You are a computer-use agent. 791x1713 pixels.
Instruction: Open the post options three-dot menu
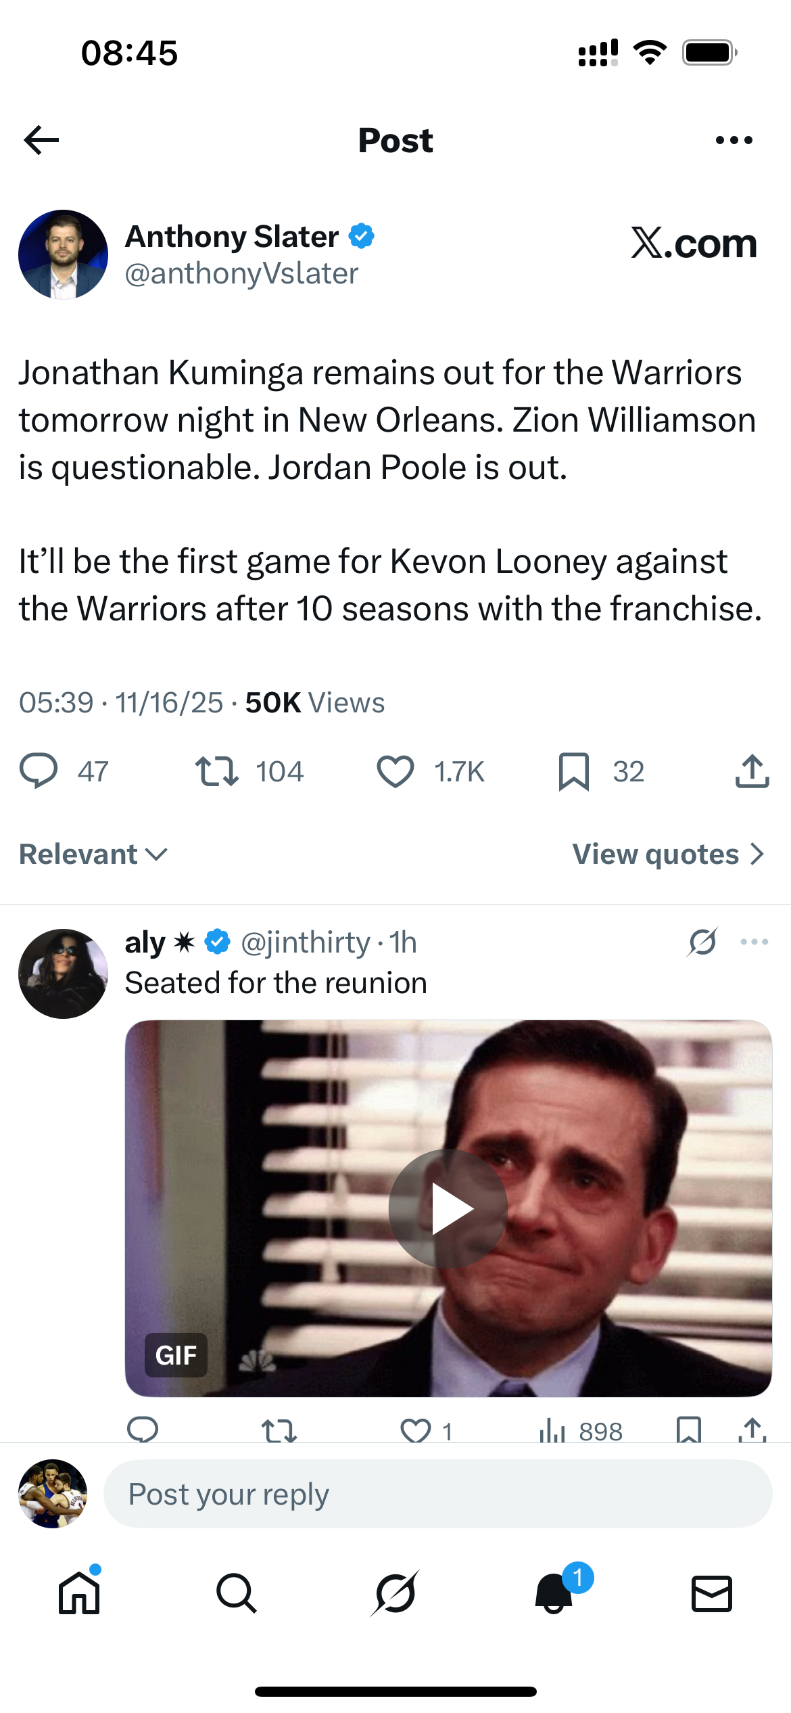[x=734, y=140]
